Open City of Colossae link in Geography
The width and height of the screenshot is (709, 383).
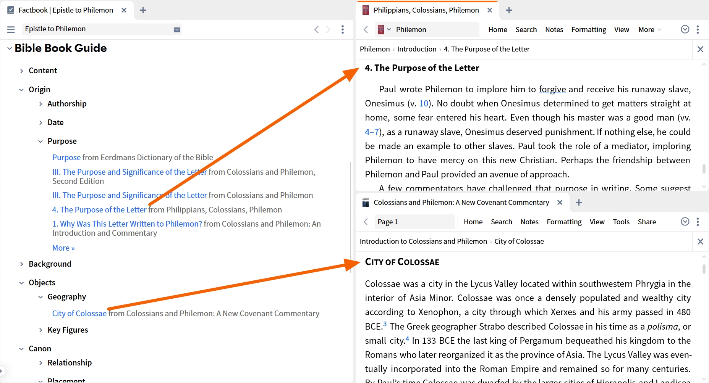click(79, 314)
